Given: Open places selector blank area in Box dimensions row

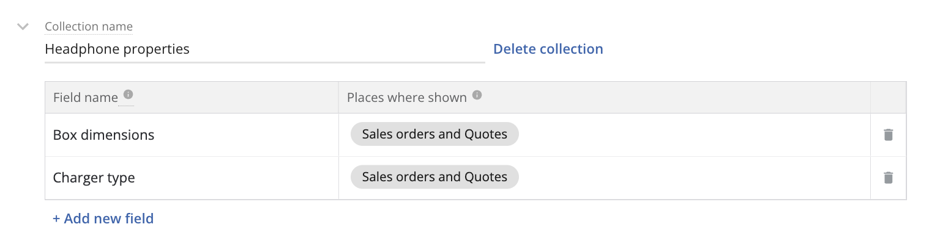Looking at the screenshot, I should point(695,135).
